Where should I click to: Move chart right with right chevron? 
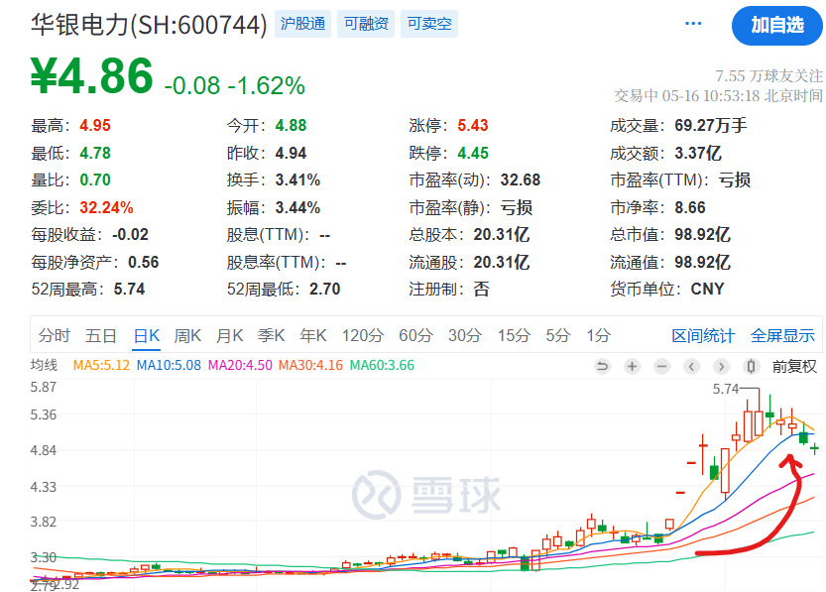tap(722, 366)
